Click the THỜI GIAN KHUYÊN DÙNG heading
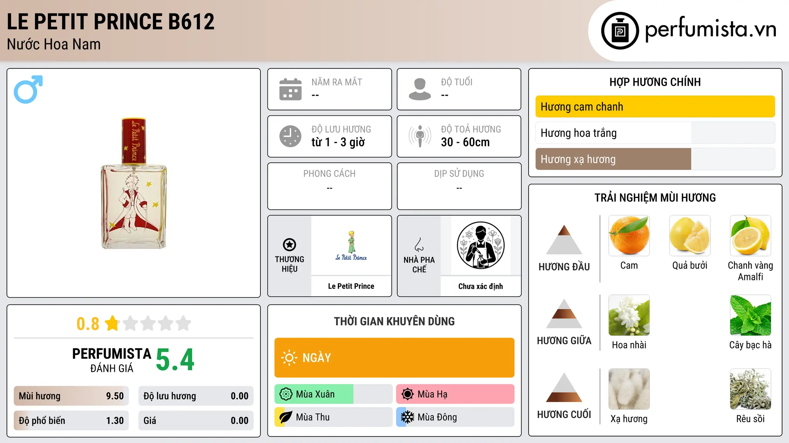Viewport: 789px width, 443px height. coord(394,321)
